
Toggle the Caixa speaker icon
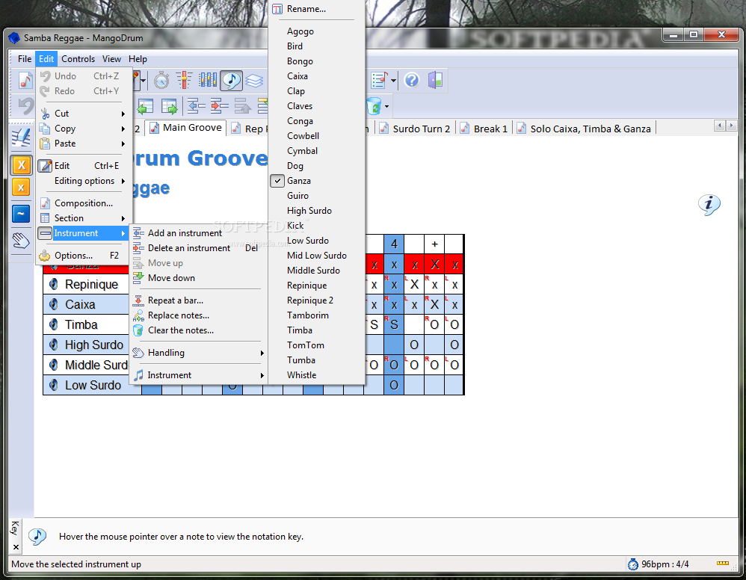[x=54, y=304]
